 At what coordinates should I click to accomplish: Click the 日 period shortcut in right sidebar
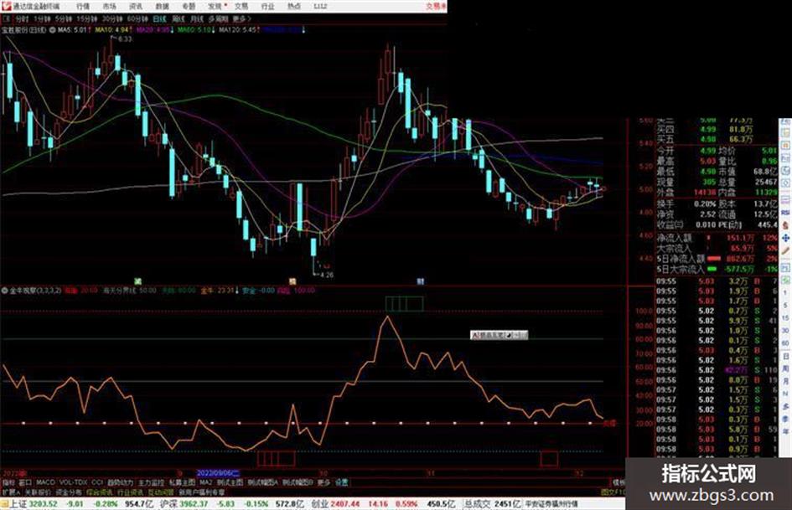pyautogui.click(x=785, y=357)
